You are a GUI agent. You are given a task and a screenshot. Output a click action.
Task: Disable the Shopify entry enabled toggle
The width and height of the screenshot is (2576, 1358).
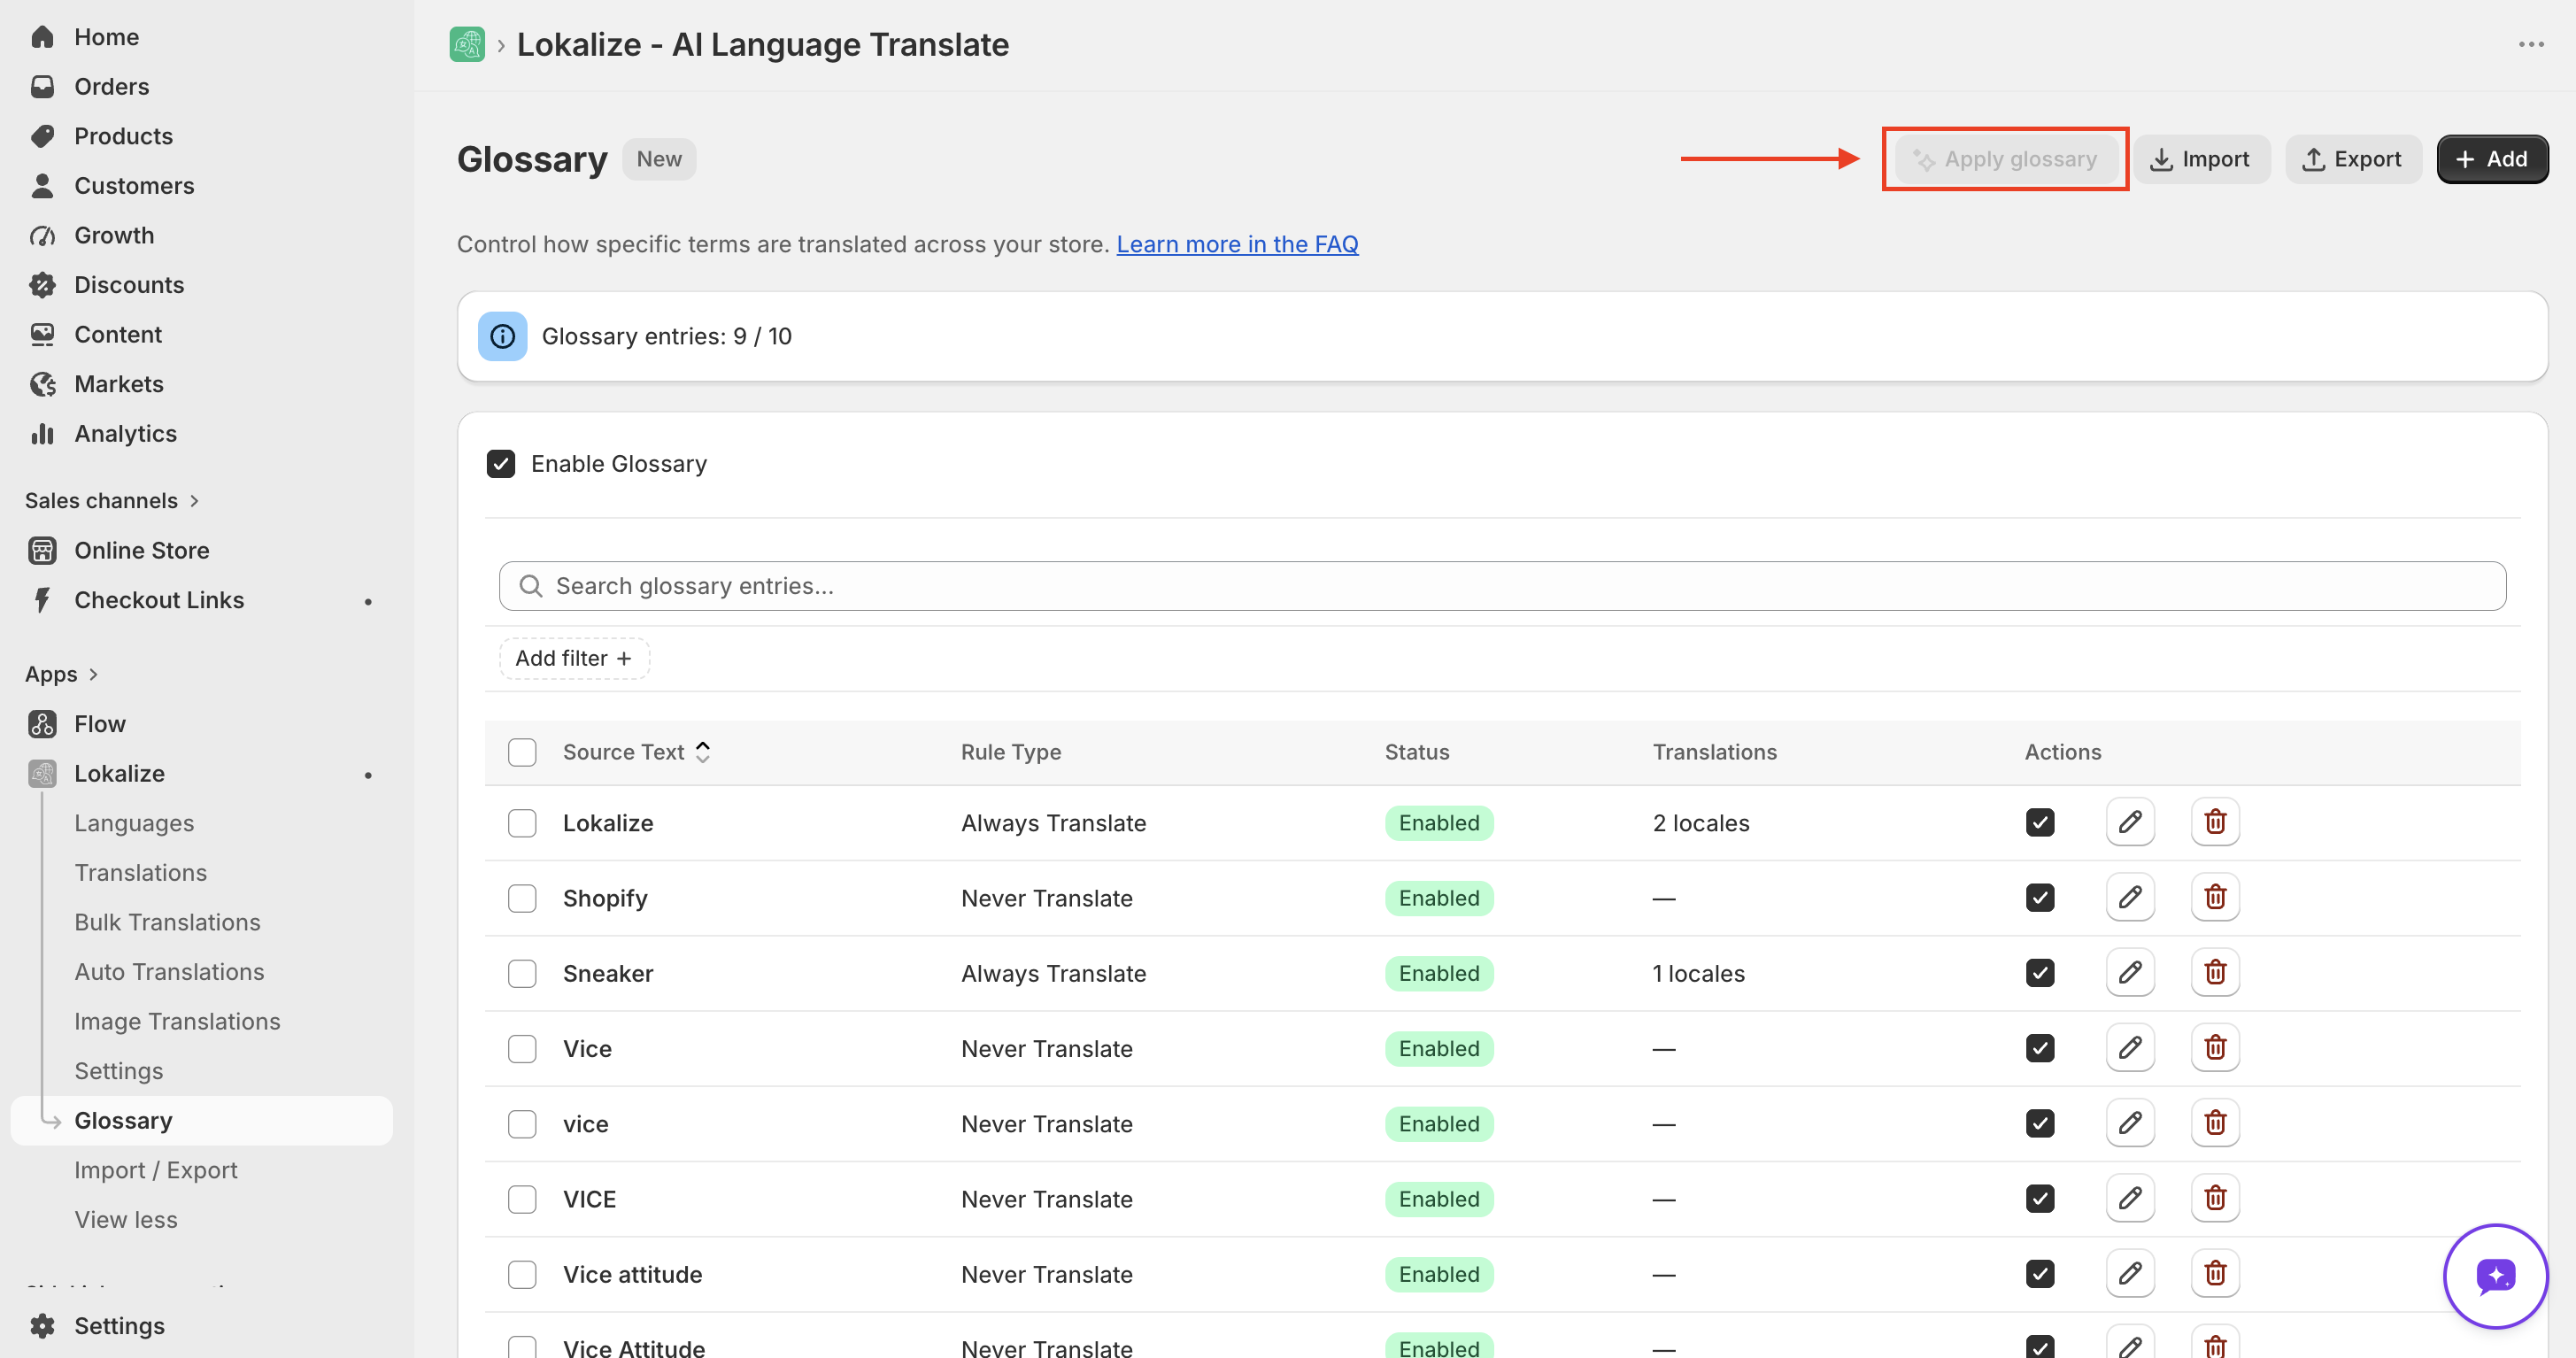tap(2040, 897)
